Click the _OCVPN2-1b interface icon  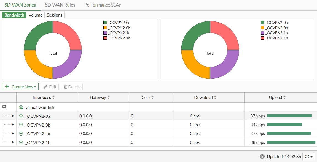pyautogui.click(x=21, y=142)
